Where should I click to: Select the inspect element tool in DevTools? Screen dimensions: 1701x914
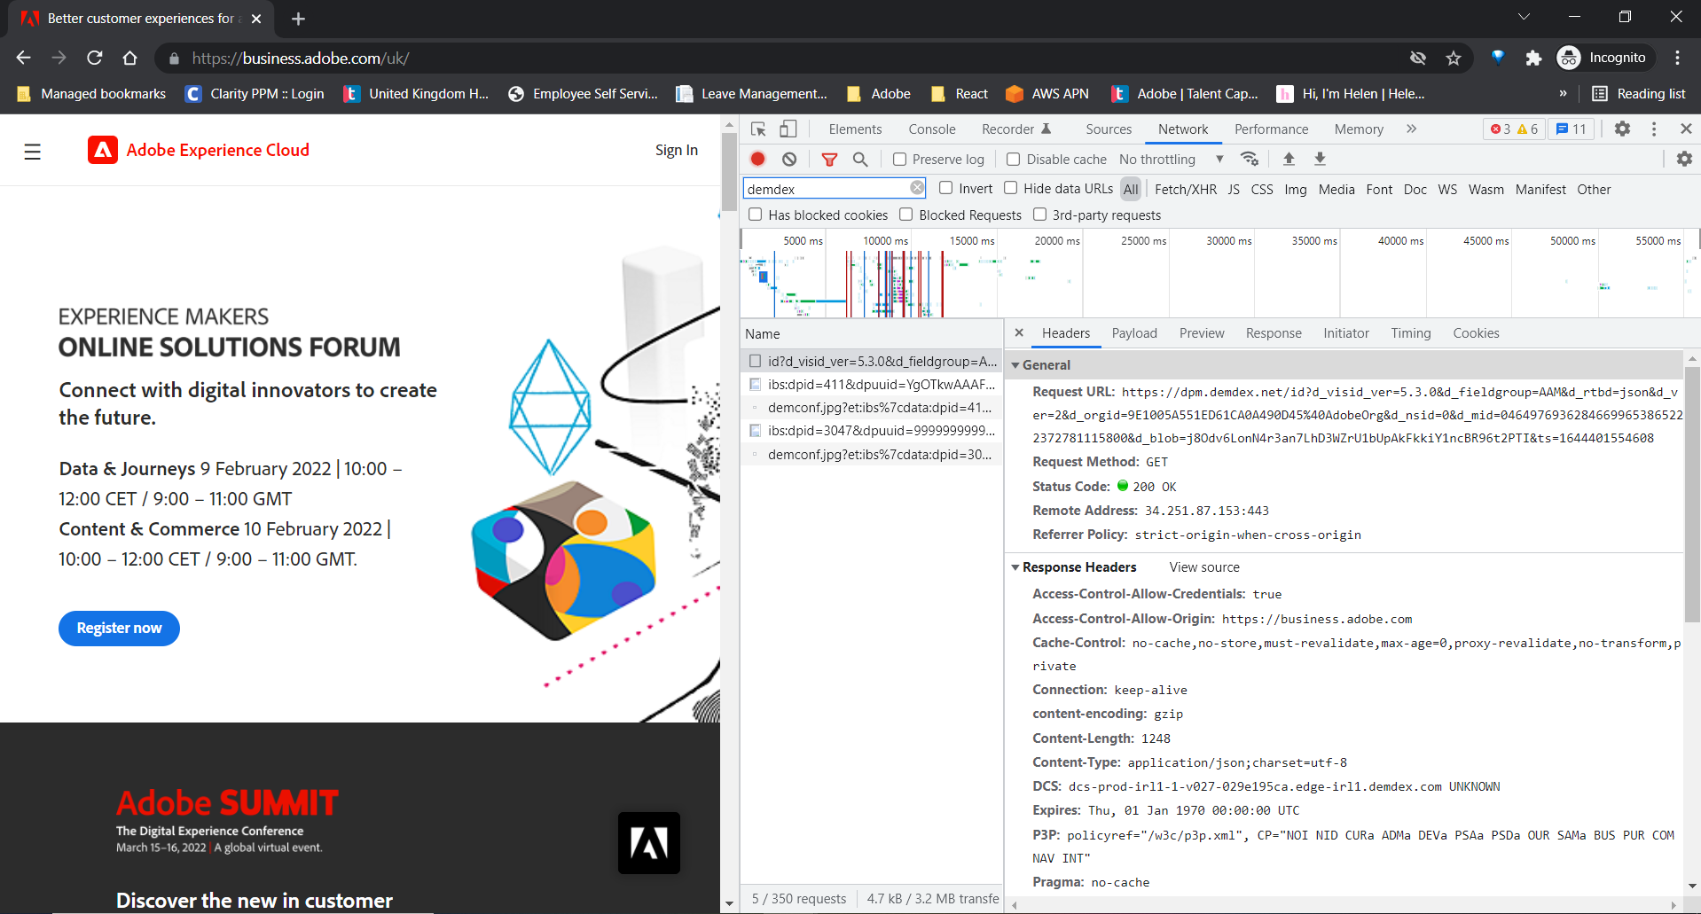(757, 129)
